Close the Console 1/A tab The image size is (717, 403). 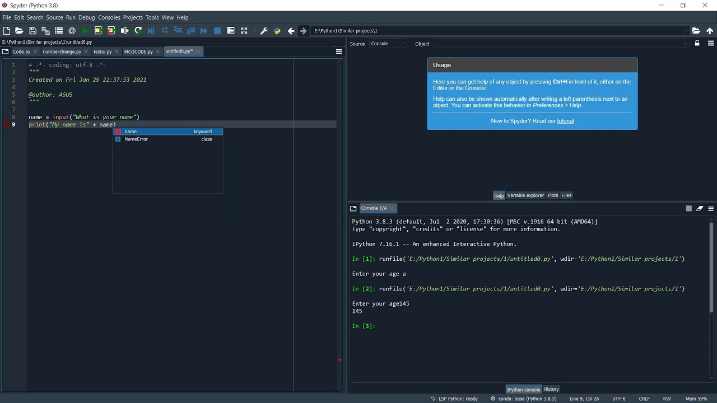[x=392, y=208]
